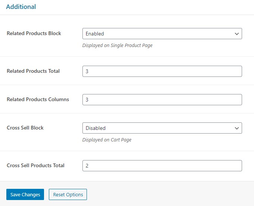Screen dimensions: 254x206
Task: Click the number 2 in Cross Sell Products Total
Action: (87, 166)
